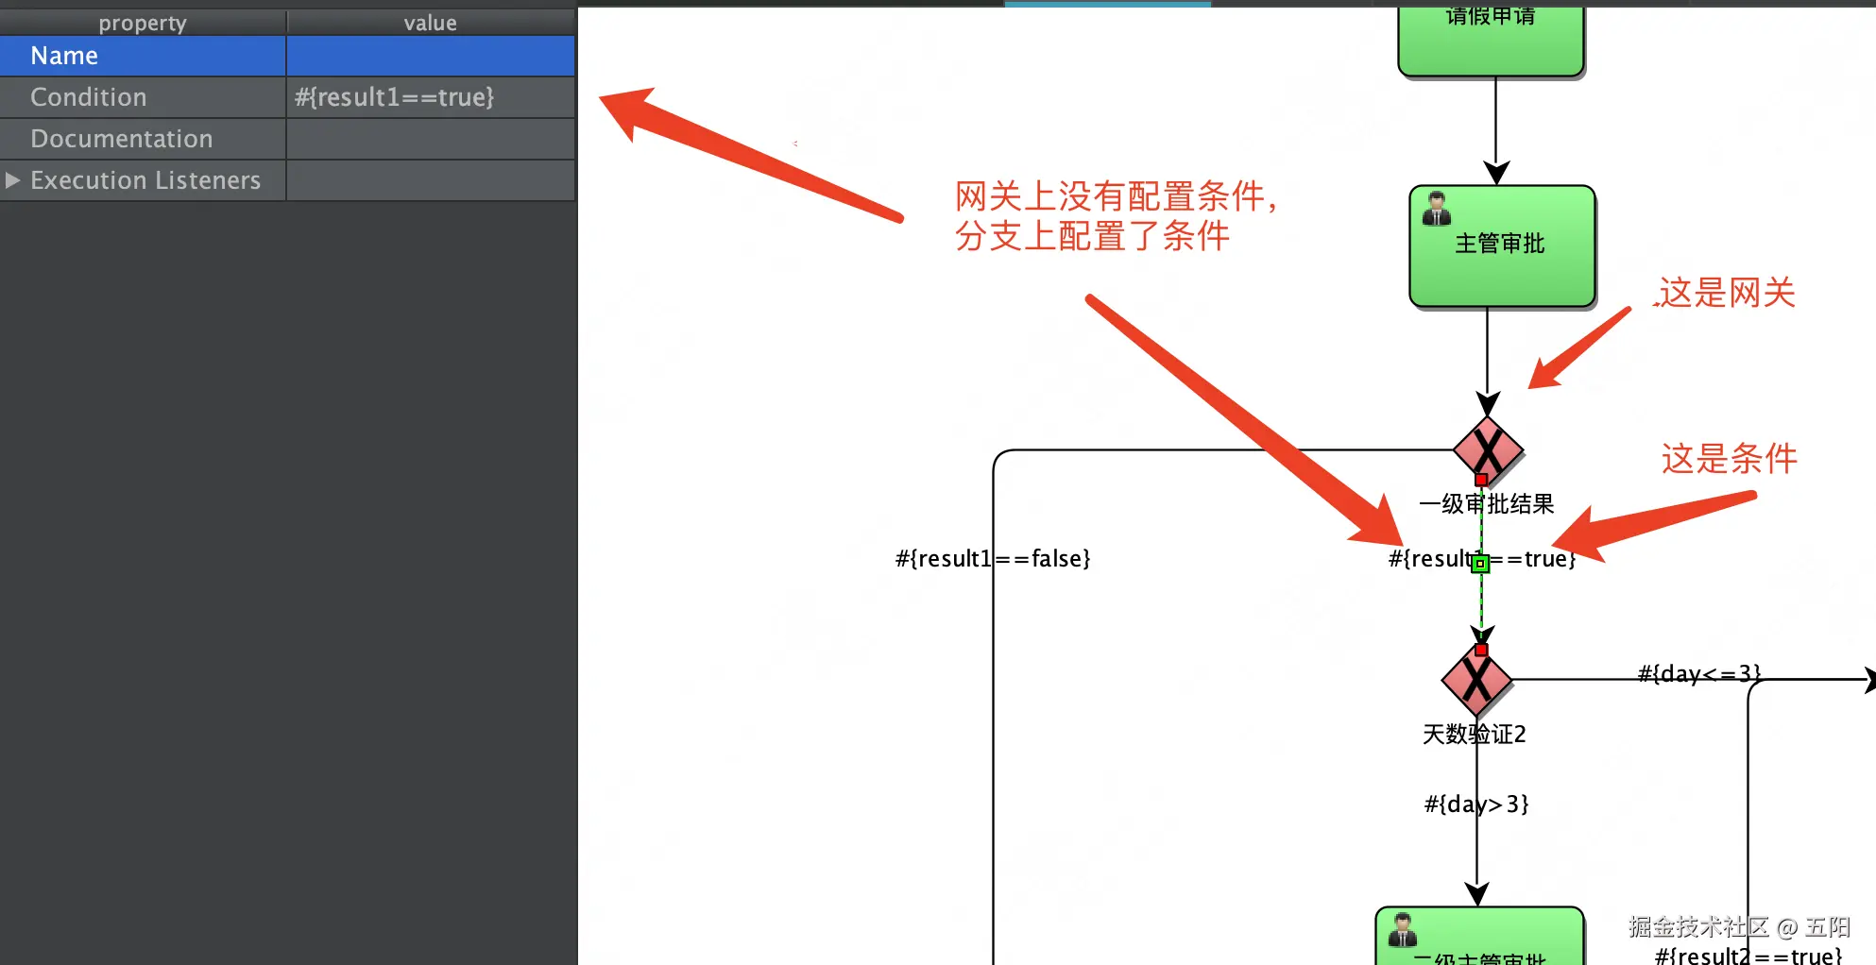Select the #{day>3} condition label
Image resolution: width=1876 pixels, height=965 pixels.
[x=1476, y=804]
